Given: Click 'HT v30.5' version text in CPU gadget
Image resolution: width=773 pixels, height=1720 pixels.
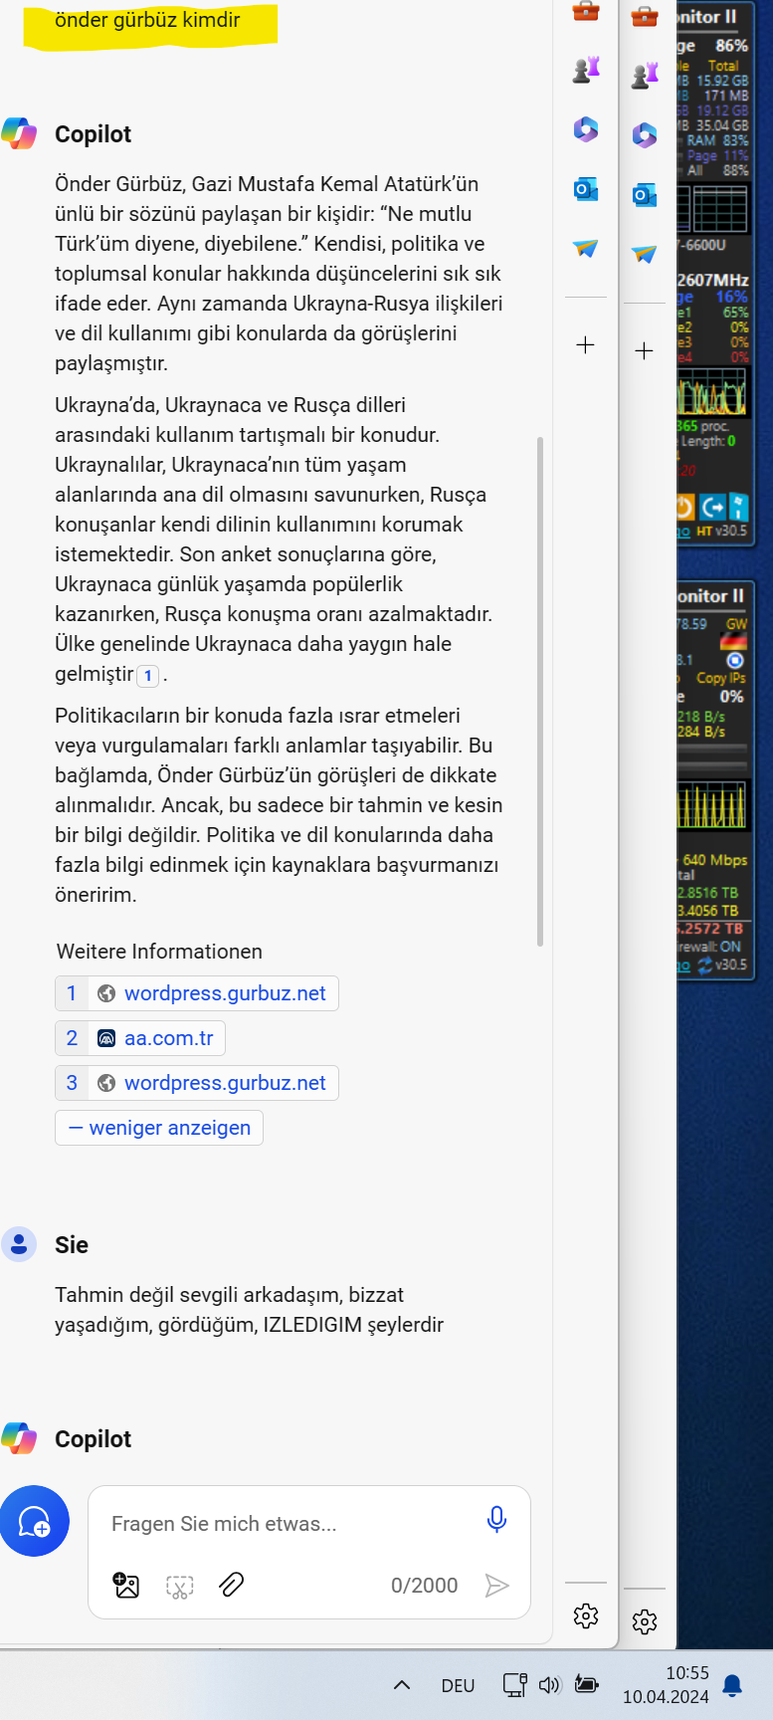Looking at the screenshot, I should 721,532.
